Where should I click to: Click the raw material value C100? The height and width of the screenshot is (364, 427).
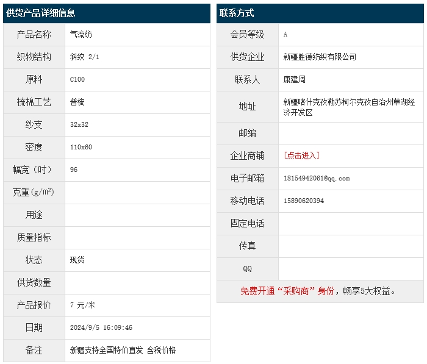tap(77, 80)
